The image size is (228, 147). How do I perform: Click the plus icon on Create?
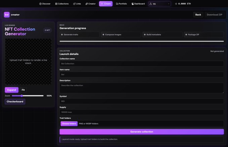102,4
